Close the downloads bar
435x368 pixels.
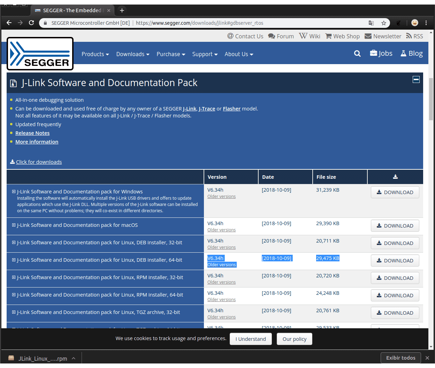click(x=427, y=358)
